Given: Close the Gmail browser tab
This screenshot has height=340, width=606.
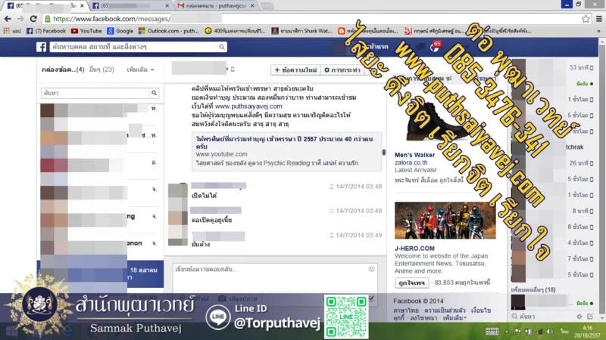Looking at the screenshot, I should [252, 6].
